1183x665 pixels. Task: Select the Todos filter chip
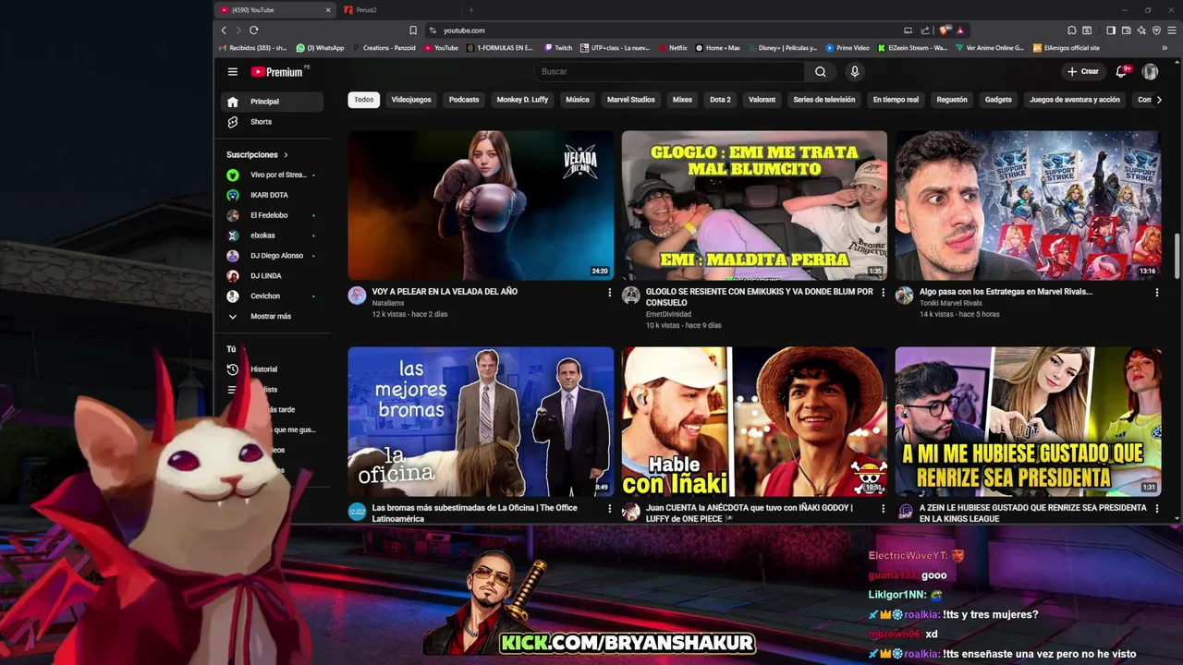coord(364,100)
